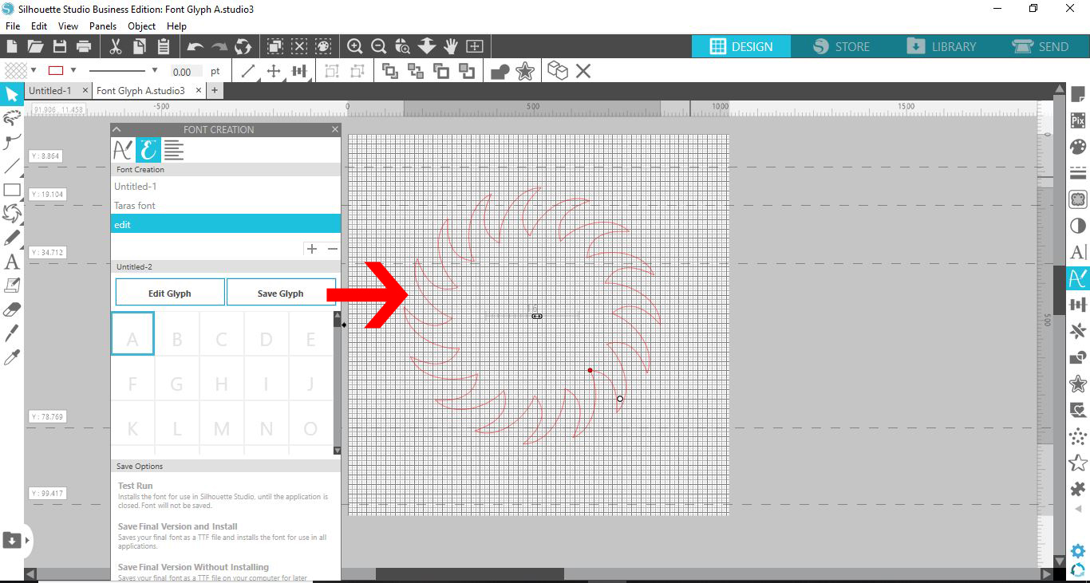Click the Redo arrow
Screen dimensions: 1090x583
click(219, 47)
